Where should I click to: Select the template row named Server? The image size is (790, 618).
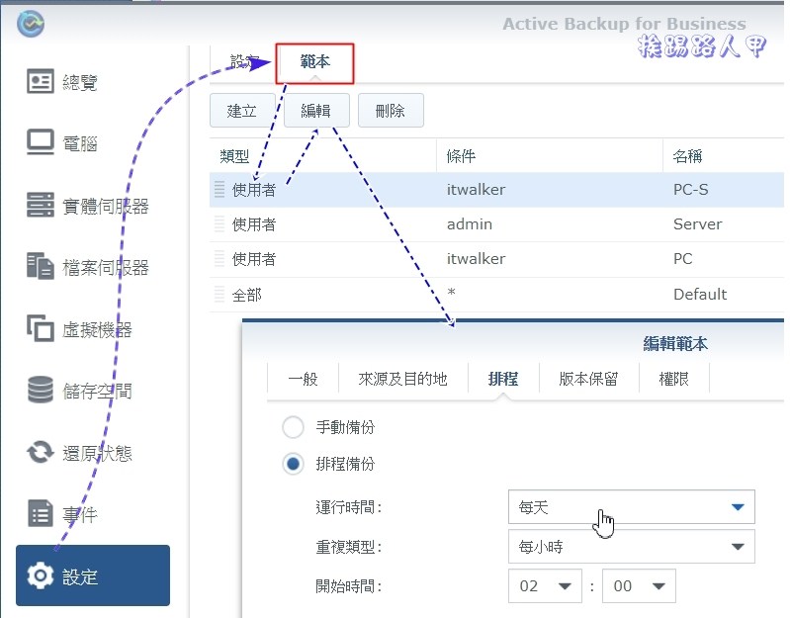pos(496,223)
